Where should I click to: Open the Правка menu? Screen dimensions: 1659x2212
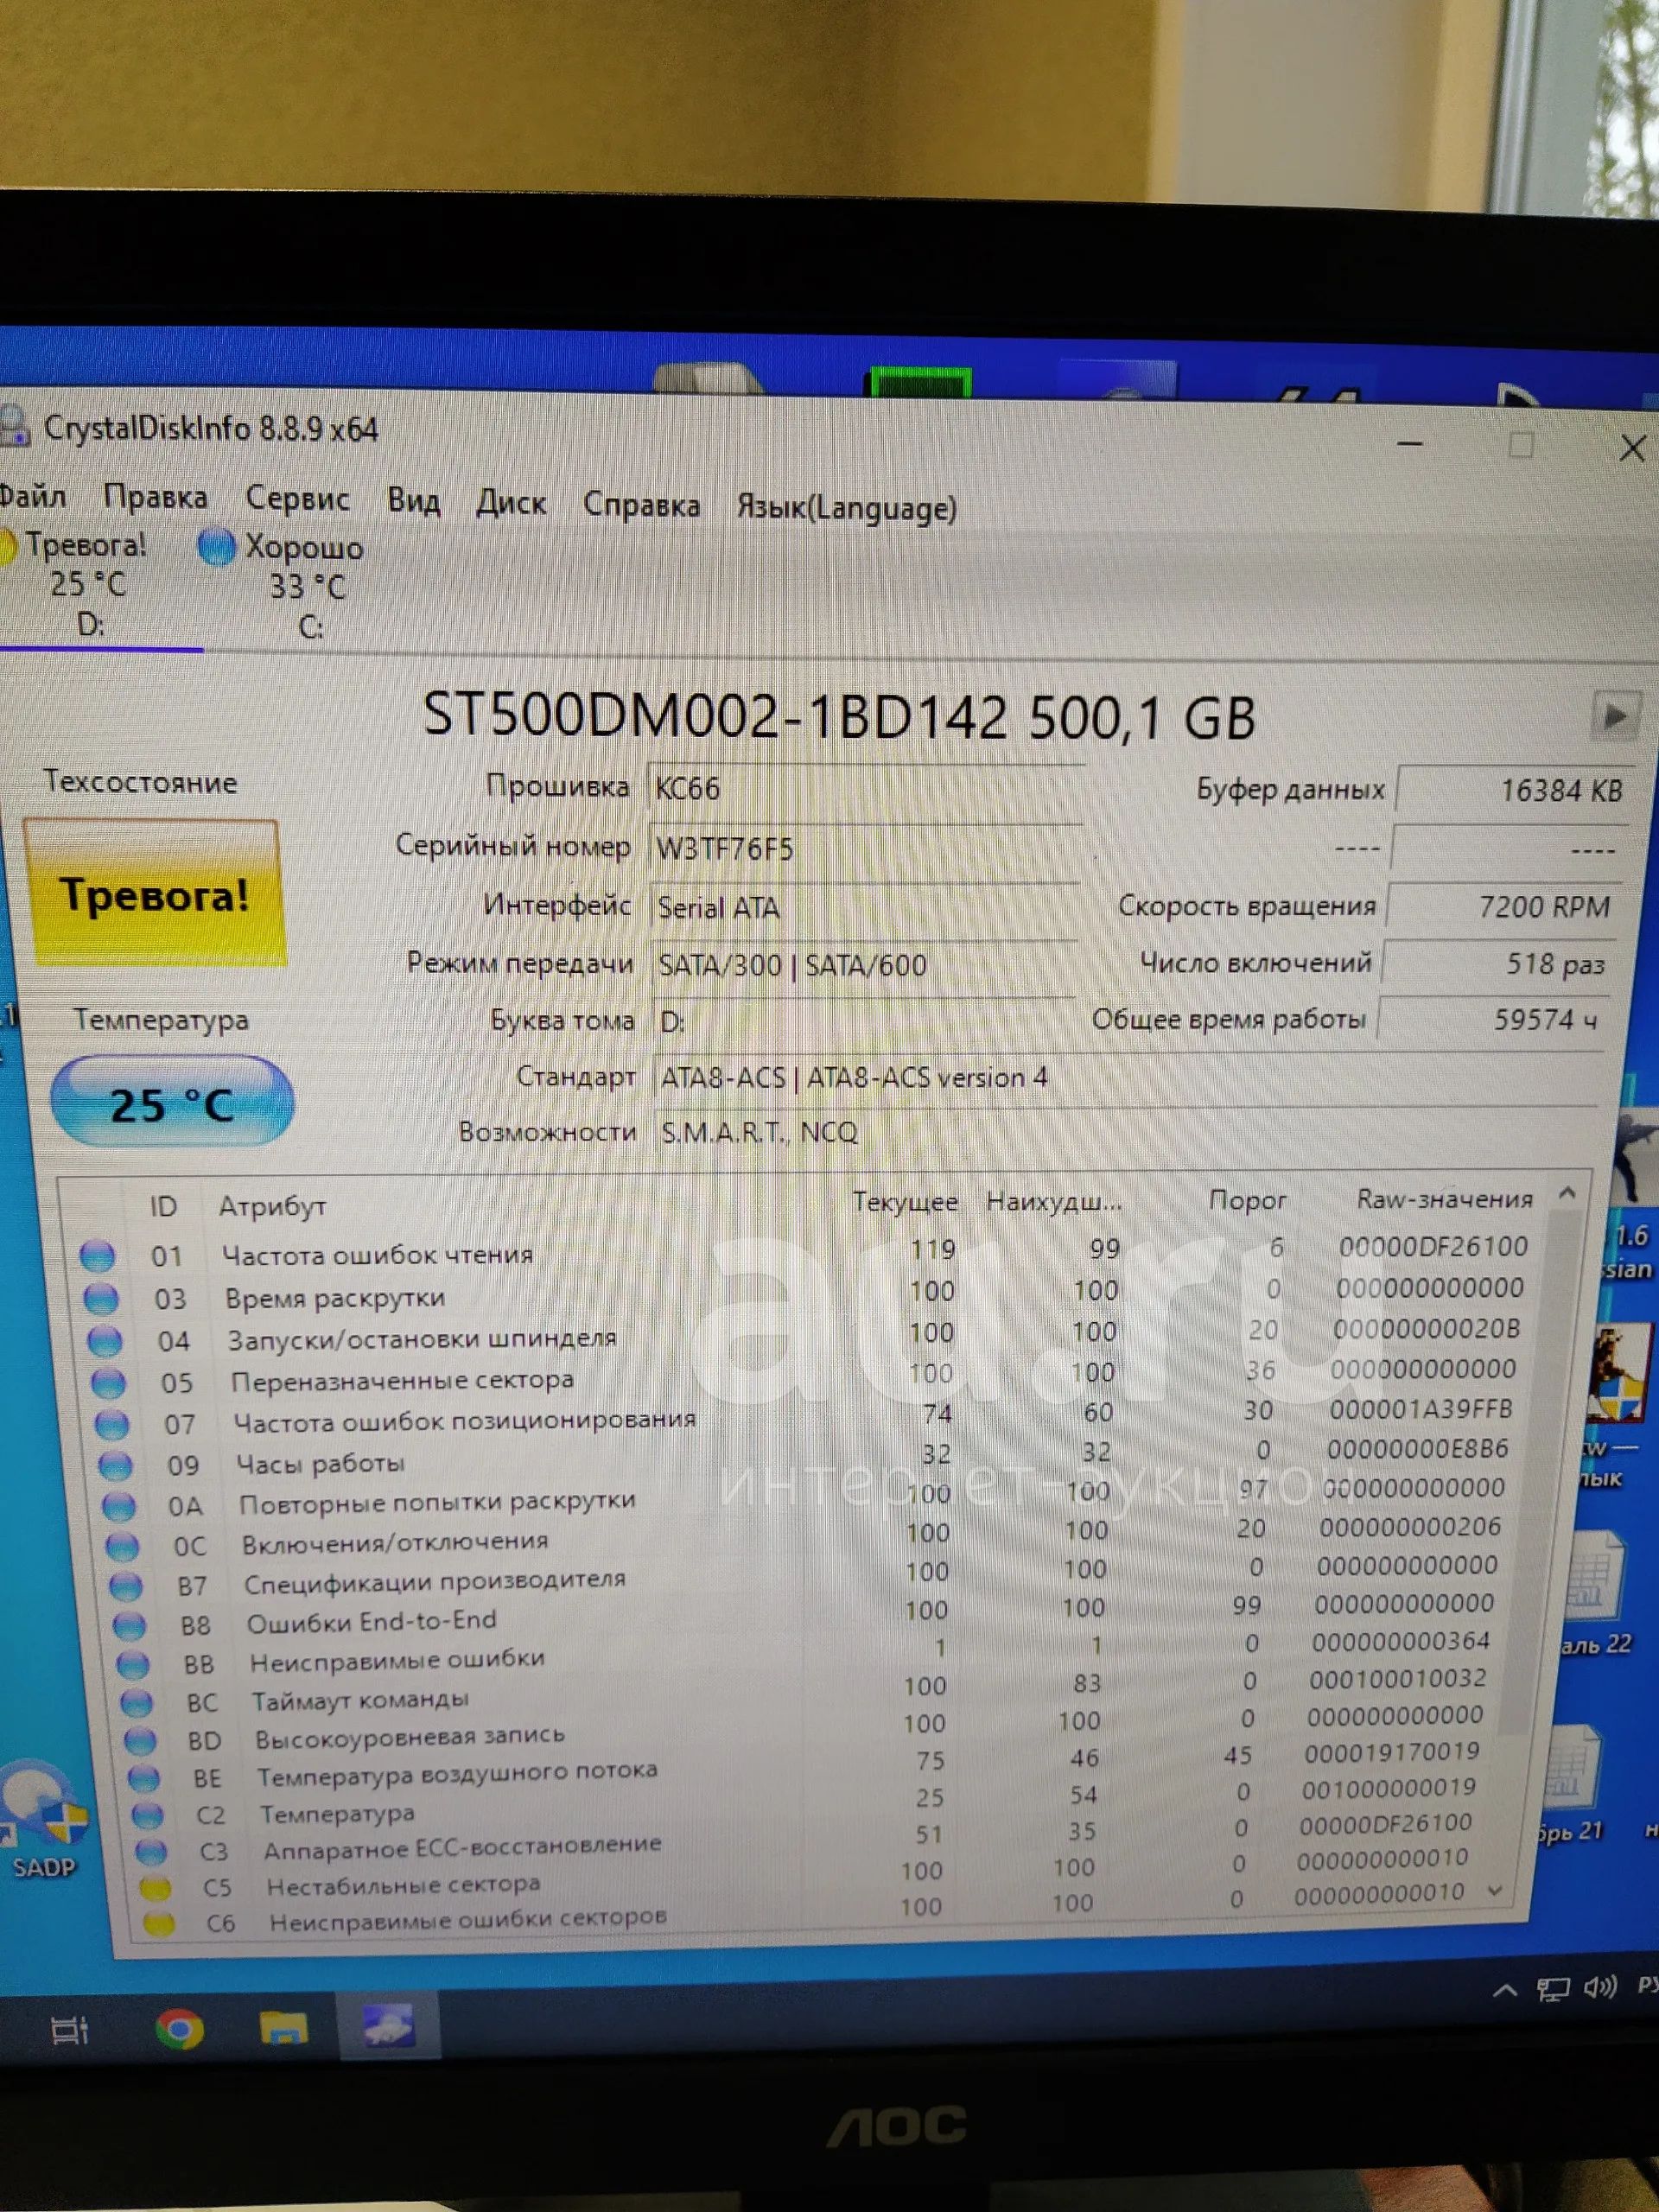tap(155, 497)
